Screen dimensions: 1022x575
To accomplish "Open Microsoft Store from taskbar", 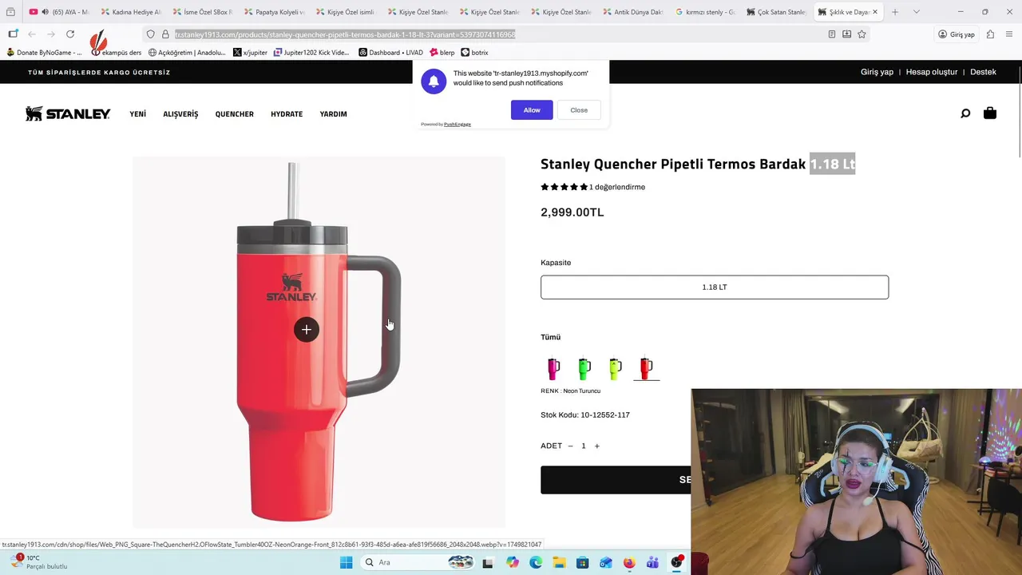I will tap(582, 562).
